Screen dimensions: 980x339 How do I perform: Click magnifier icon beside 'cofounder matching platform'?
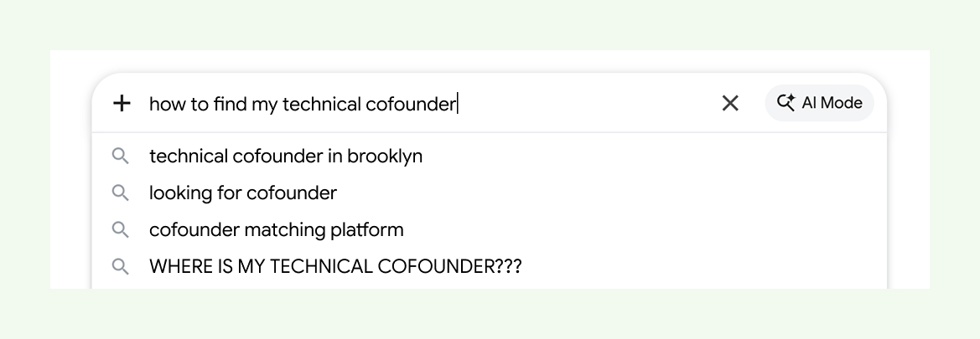121,229
